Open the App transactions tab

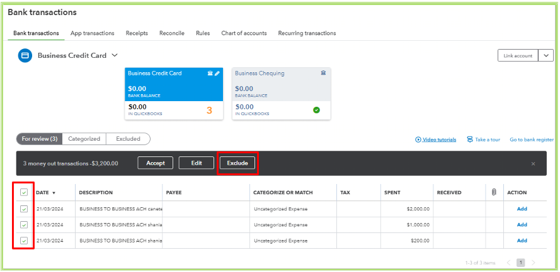coord(93,33)
